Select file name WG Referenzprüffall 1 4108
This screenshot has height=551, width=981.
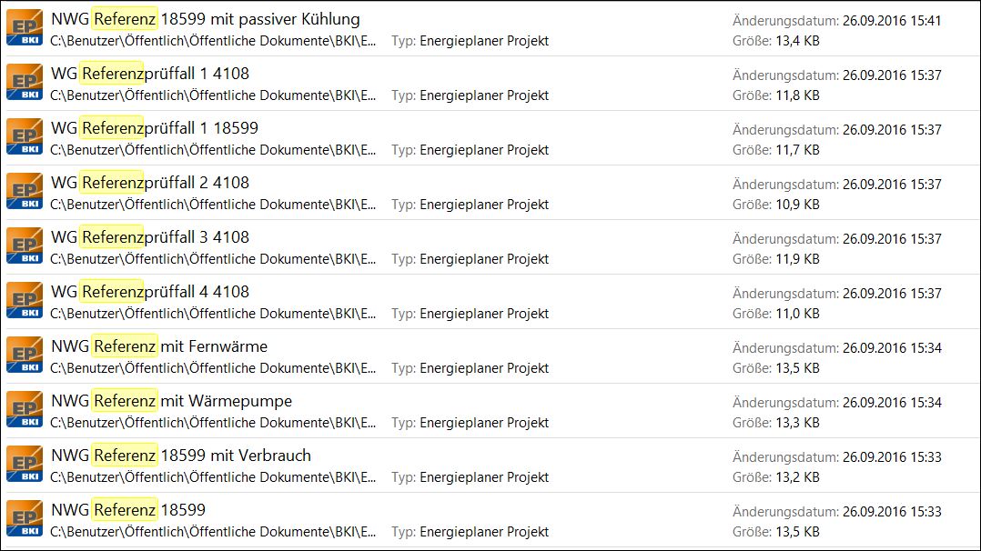click(150, 74)
